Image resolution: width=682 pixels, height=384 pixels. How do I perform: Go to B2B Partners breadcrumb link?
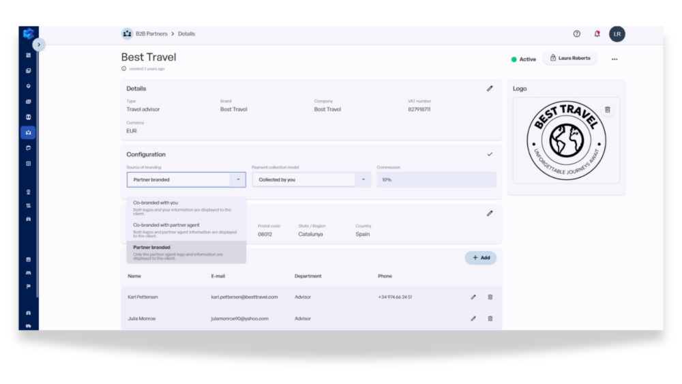[151, 34]
